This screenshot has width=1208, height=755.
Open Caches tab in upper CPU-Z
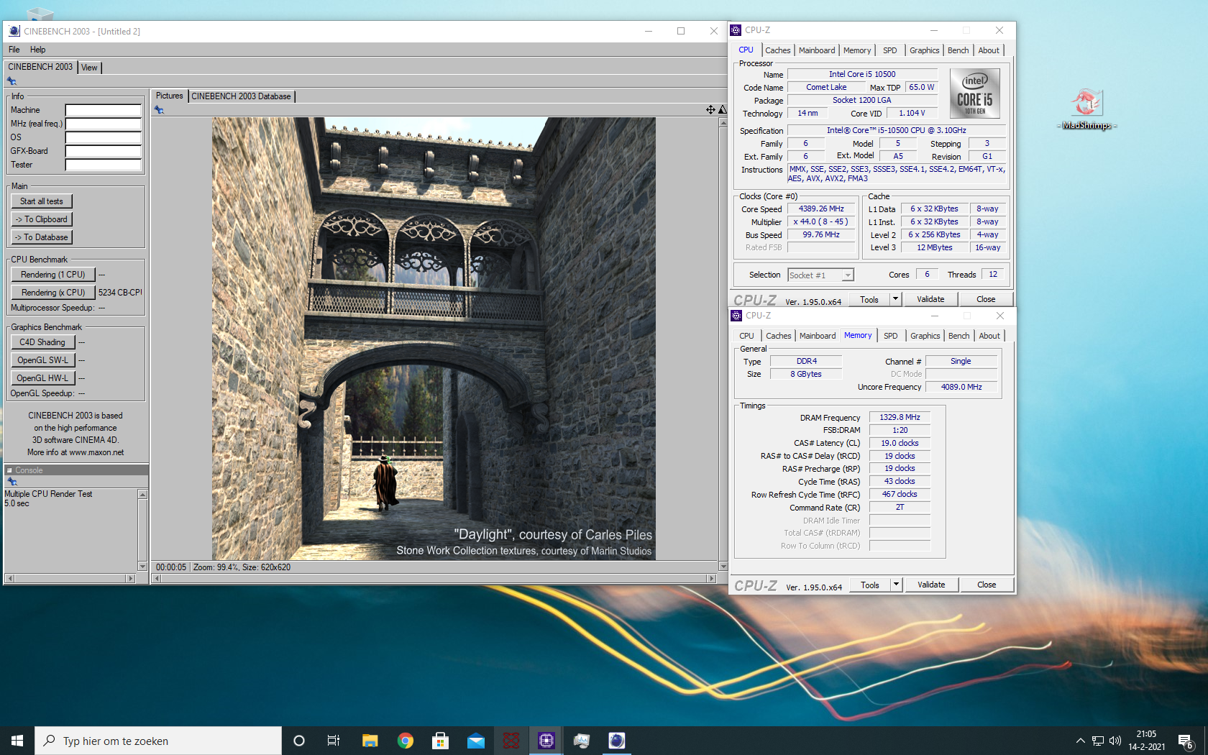tap(778, 50)
